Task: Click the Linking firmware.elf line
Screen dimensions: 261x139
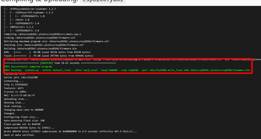Action: tap(40, 38)
